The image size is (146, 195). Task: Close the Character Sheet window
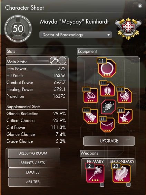[140, 6]
